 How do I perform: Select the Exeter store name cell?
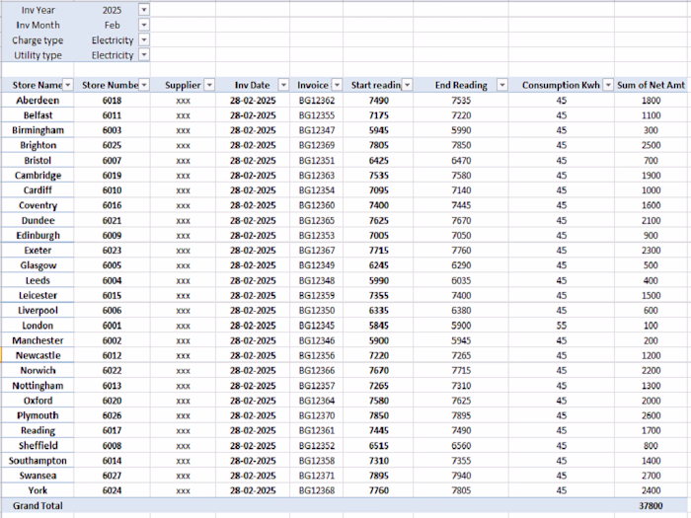38,251
